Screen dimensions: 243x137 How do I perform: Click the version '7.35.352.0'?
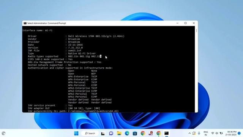[75, 48]
